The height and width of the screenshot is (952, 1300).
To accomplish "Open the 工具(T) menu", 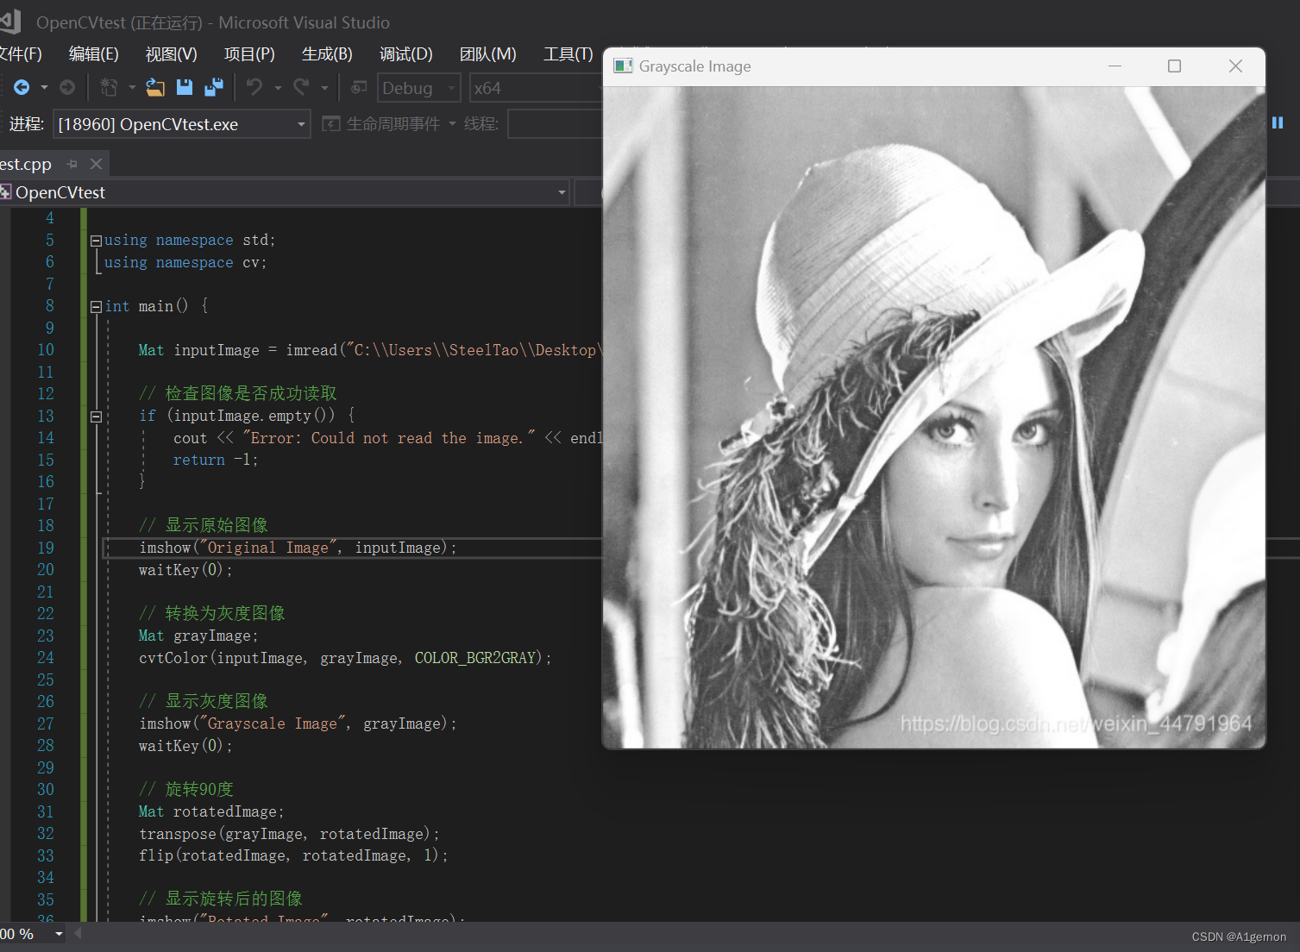I will click(568, 54).
